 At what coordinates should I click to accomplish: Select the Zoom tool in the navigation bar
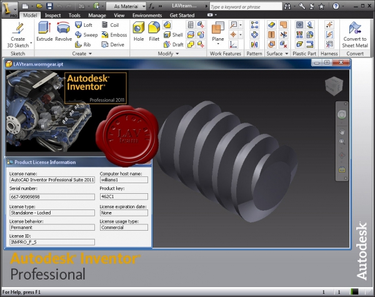[x=342, y=141]
